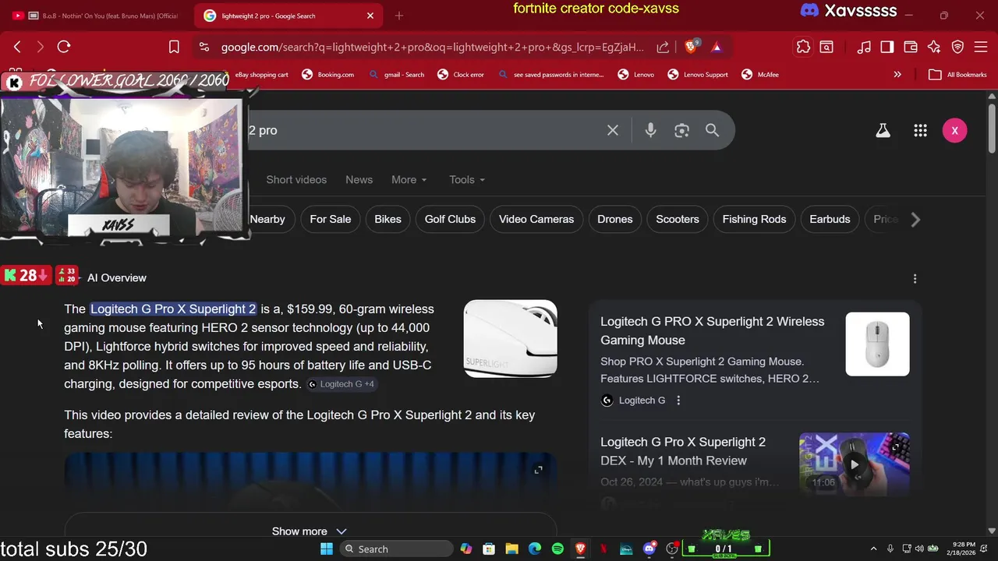
Task: Open the Google account avatar X
Action: [x=954, y=130]
